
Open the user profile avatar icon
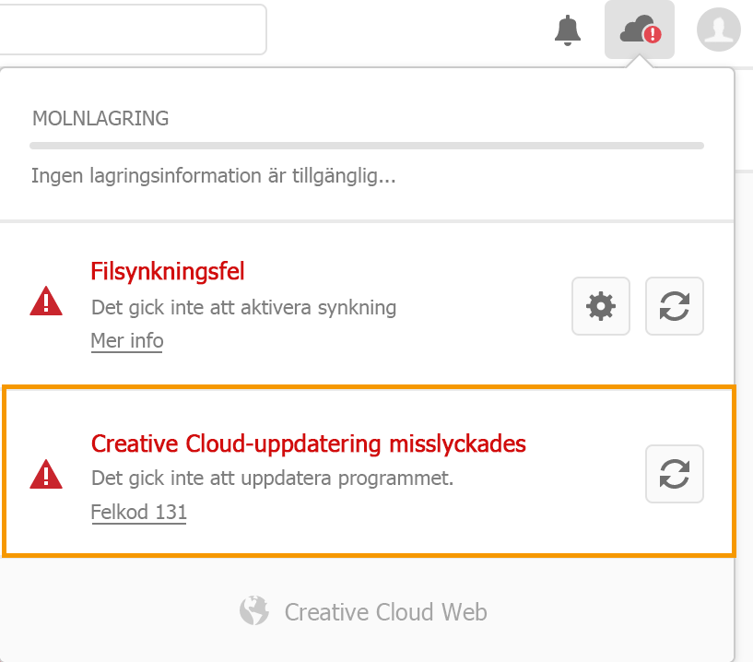717,30
